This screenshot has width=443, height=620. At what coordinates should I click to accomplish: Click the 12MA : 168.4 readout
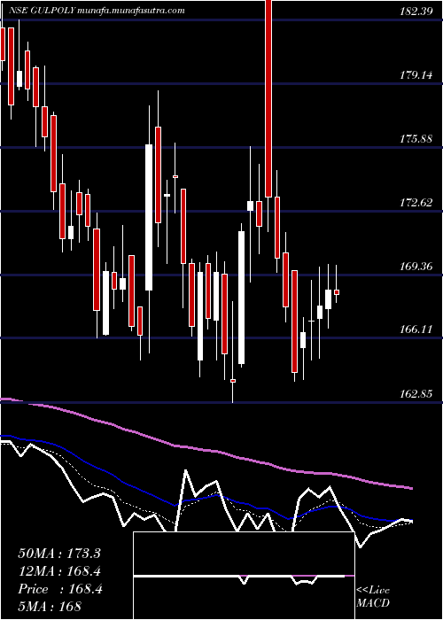pyautogui.click(x=59, y=571)
